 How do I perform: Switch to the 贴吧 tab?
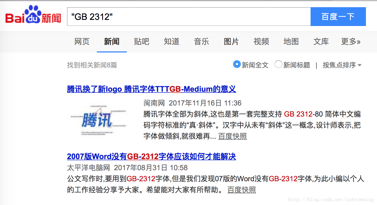[x=142, y=42]
